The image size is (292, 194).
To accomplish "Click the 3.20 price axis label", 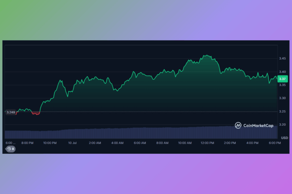I will (283, 125).
